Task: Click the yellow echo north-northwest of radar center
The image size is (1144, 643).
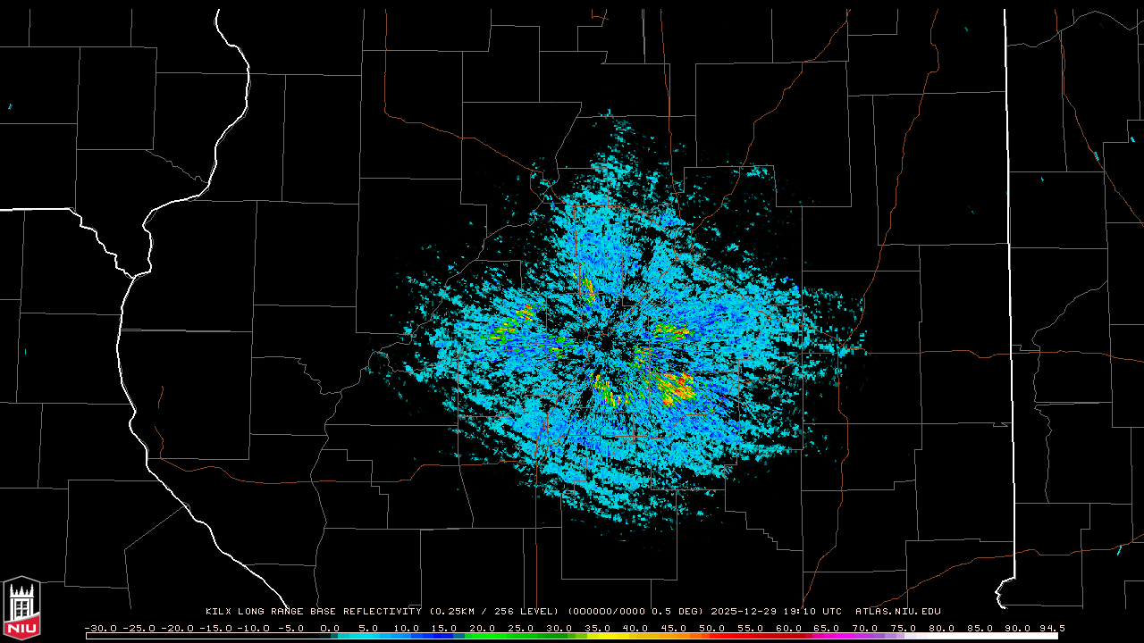Action: 588,288
